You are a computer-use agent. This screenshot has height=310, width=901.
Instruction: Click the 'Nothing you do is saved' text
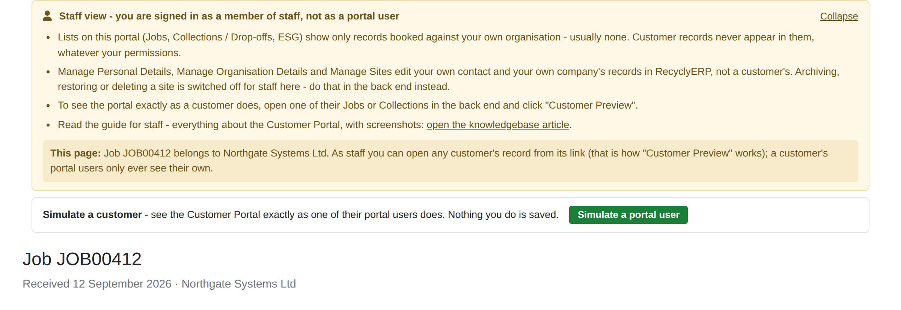[x=503, y=215]
